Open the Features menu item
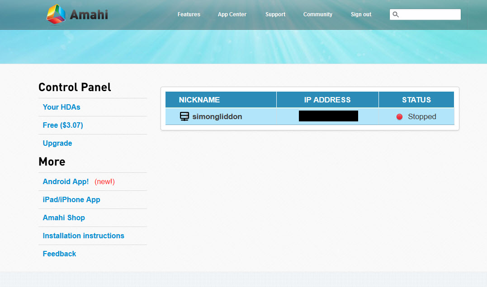Viewport: 487px width, 287px height. 189,14
